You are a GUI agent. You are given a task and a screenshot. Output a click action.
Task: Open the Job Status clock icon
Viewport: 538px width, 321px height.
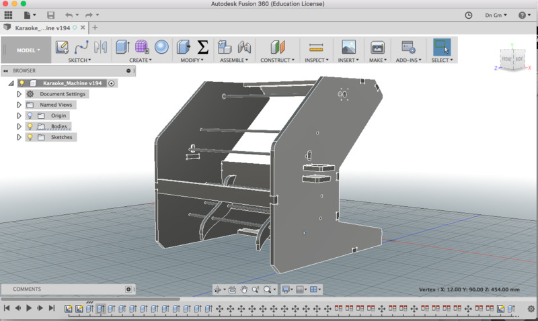[469, 15]
